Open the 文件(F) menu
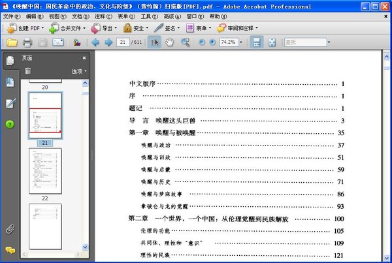392x263 pixels. tap(12, 15)
